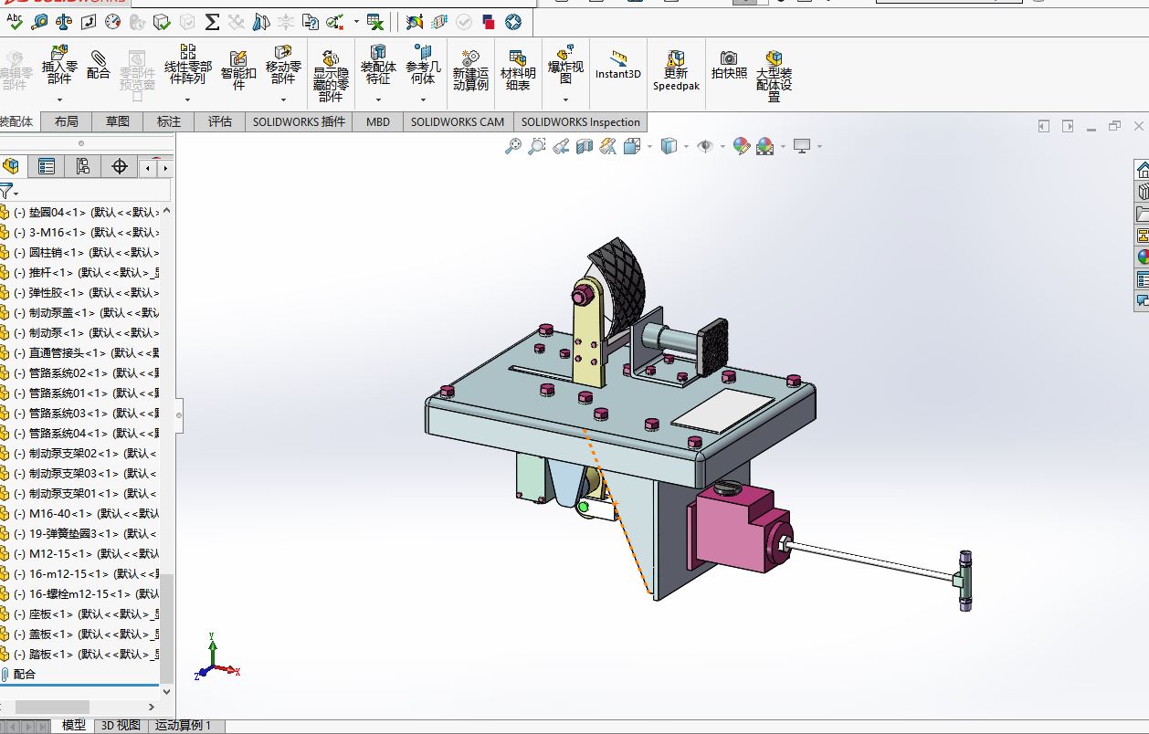Toggle Instant3D mode
The width and height of the screenshot is (1149, 734).
pos(618,64)
